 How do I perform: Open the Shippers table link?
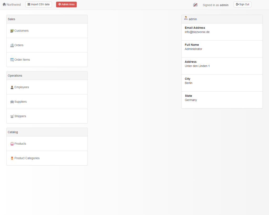point(20,116)
